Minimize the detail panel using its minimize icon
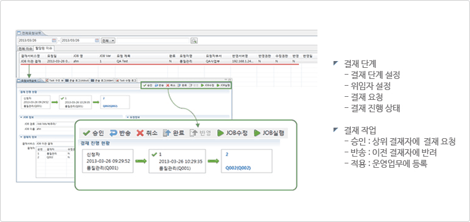The width and height of the screenshot is (470, 222). pos(226,80)
